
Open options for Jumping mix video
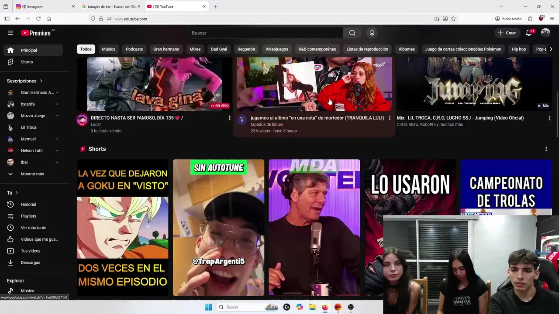[549, 118]
